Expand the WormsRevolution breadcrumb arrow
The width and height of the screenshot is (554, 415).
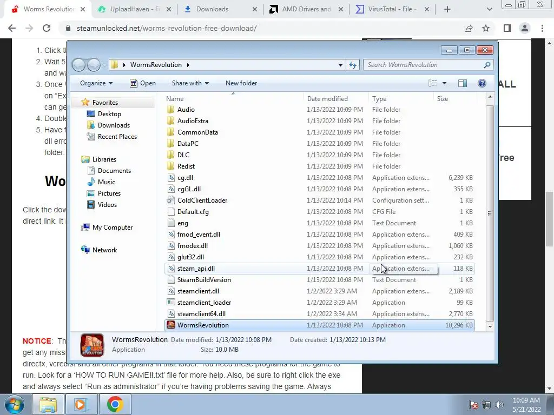(x=188, y=65)
